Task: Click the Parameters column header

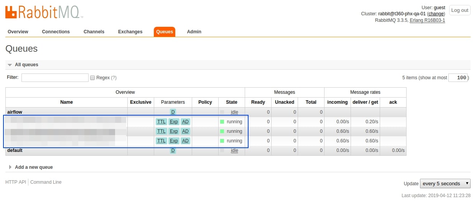Action: (173, 102)
